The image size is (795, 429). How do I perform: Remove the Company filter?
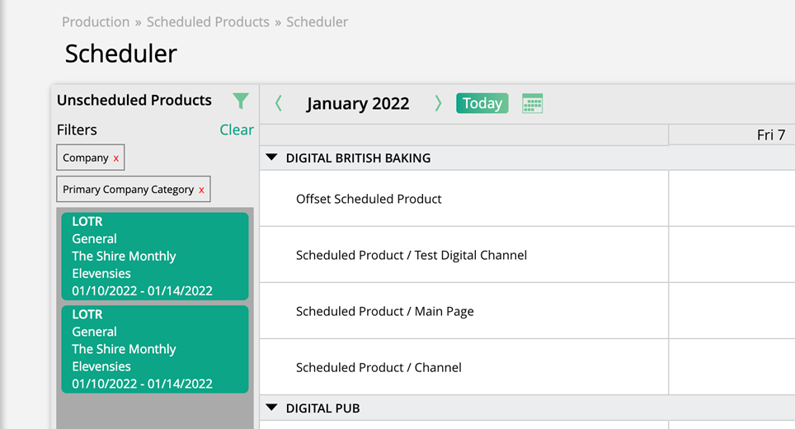[x=116, y=158]
